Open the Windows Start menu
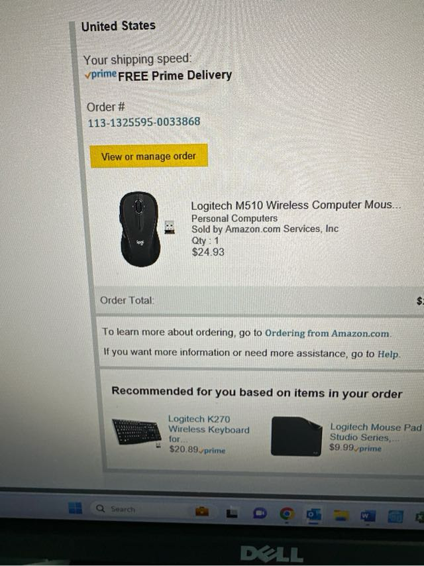This screenshot has width=424, height=566. click(x=75, y=508)
